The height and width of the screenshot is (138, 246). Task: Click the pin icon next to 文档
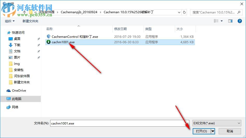click(38, 51)
